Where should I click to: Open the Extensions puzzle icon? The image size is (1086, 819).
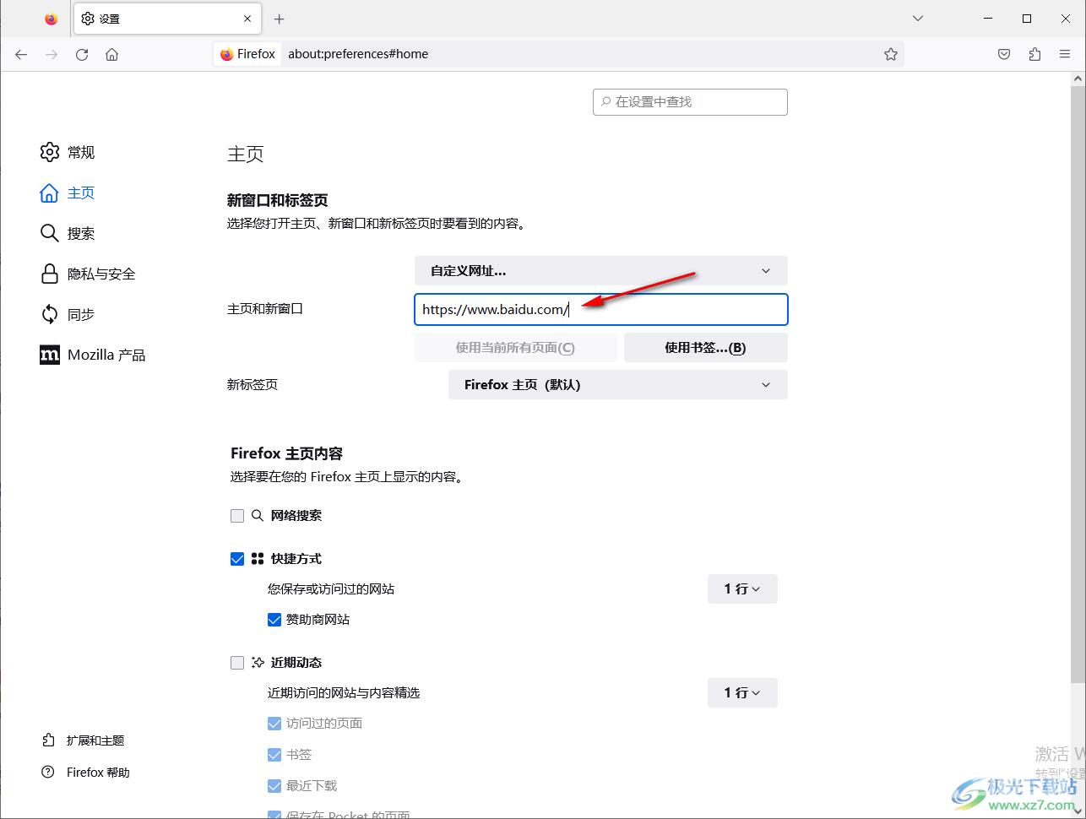coord(1034,54)
